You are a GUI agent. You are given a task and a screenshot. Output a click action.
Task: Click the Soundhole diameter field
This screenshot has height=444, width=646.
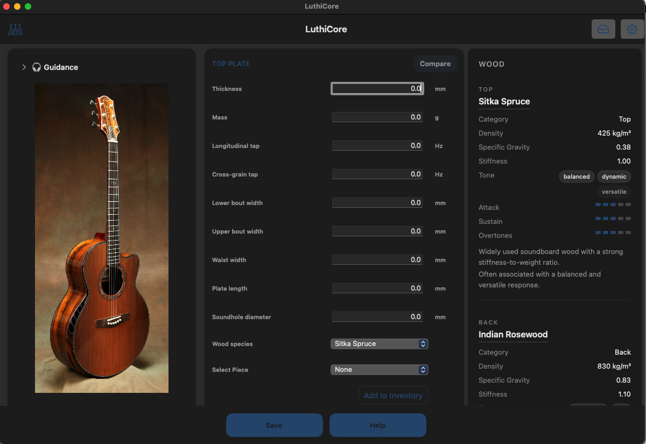377,317
